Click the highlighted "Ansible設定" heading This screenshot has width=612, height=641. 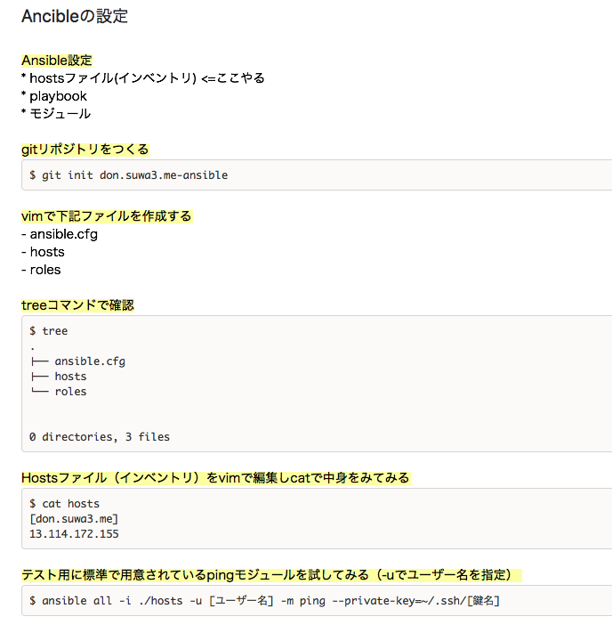pos(57,61)
